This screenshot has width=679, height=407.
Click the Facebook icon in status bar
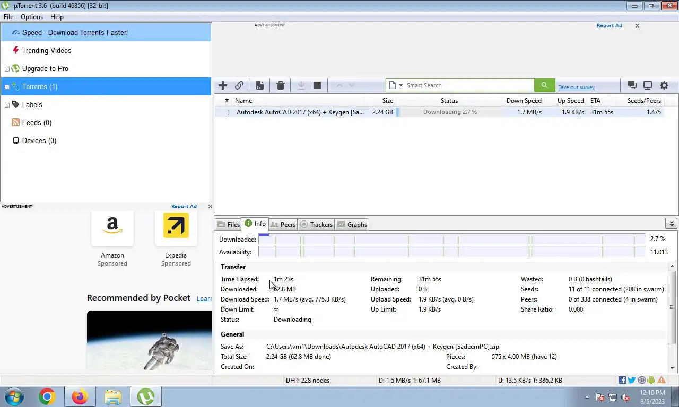point(622,380)
